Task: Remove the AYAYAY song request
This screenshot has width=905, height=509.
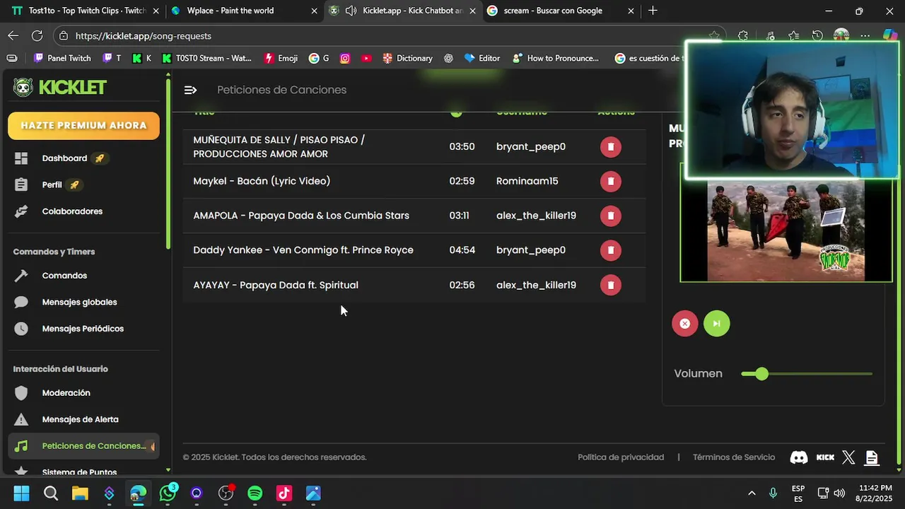Action: [610, 285]
